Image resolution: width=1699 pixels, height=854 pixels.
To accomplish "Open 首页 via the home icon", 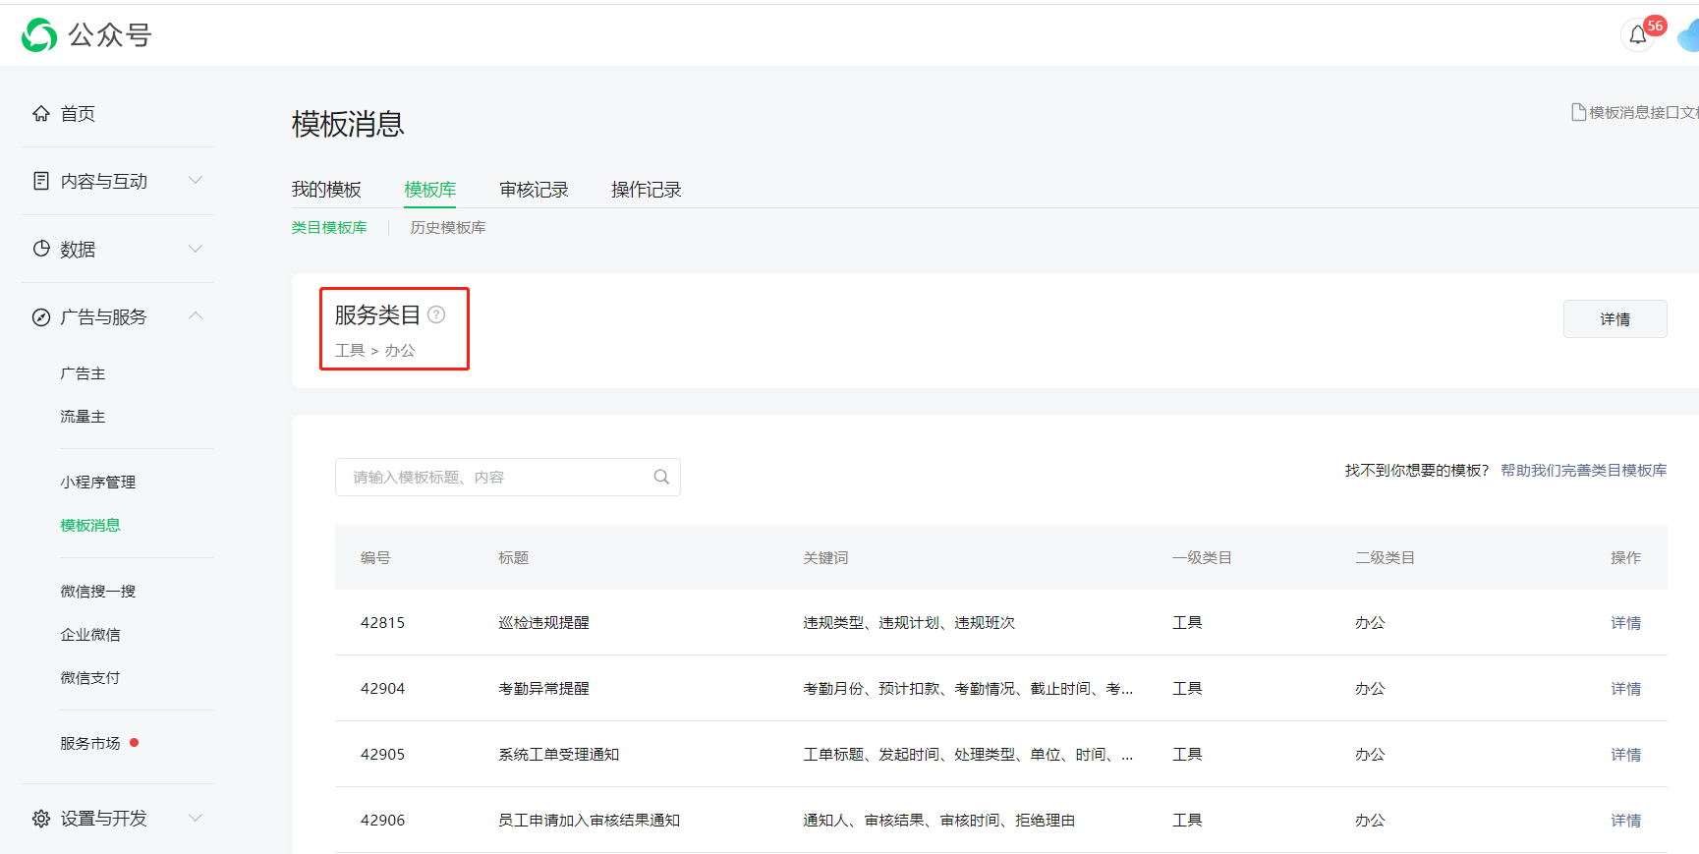I will pyautogui.click(x=41, y=113).
